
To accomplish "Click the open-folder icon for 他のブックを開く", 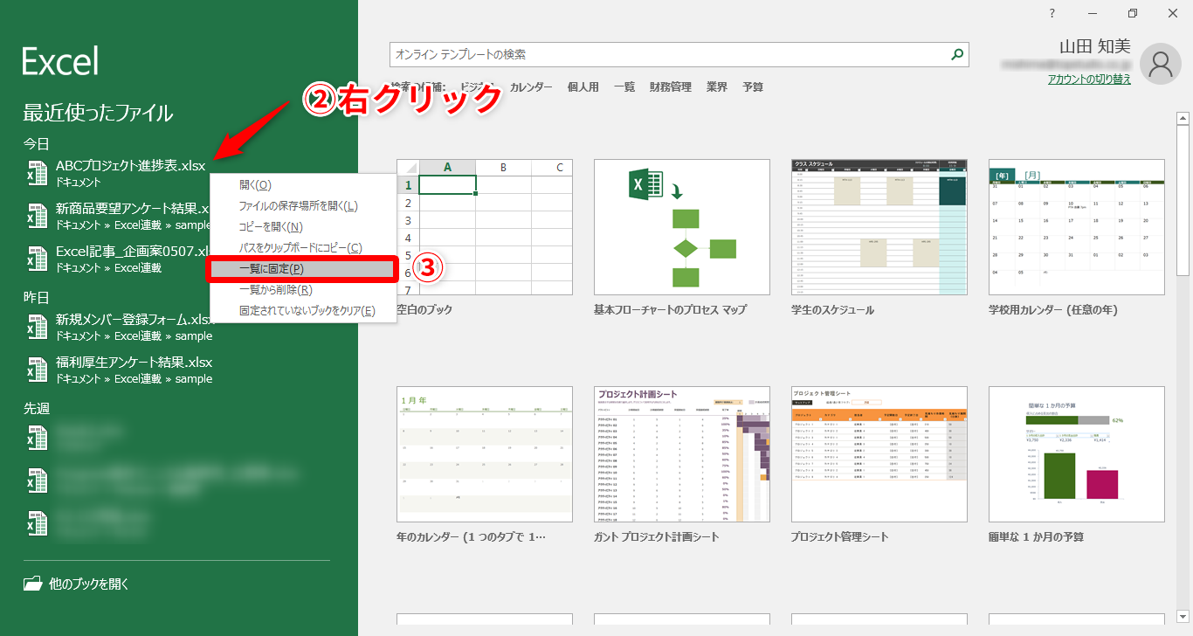I will pos(32,584).
